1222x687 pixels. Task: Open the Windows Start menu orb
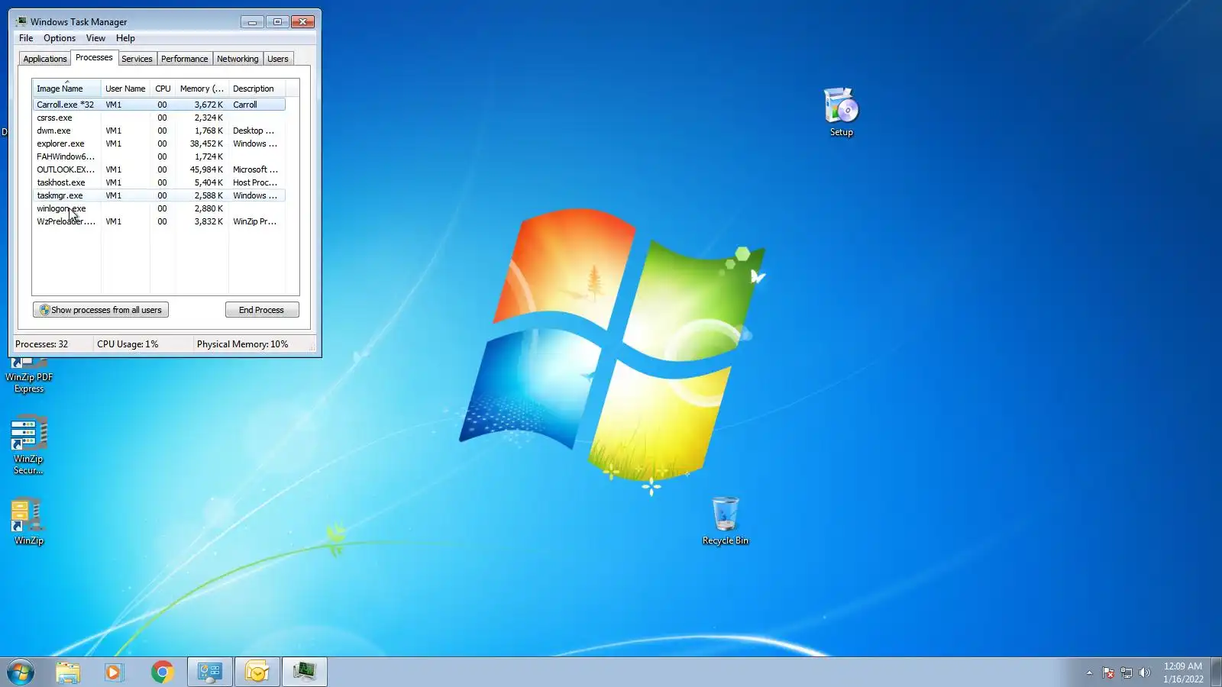coord(21,672)
